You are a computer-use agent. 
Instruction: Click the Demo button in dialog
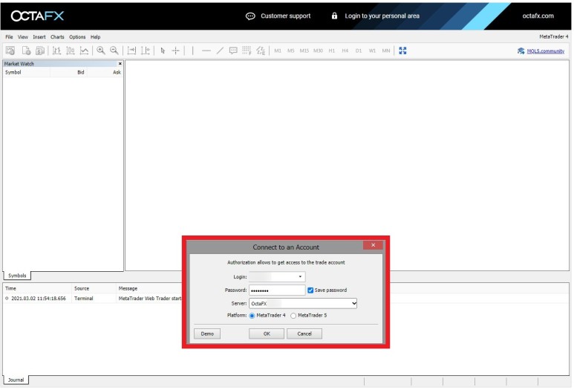pos(207,334)
